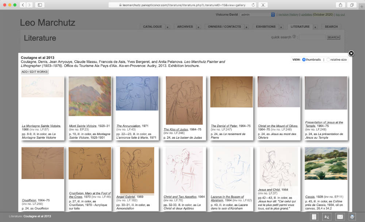365x222 pixels.
Task: Click the quick search help question mark
Action: tap(294, 37)
